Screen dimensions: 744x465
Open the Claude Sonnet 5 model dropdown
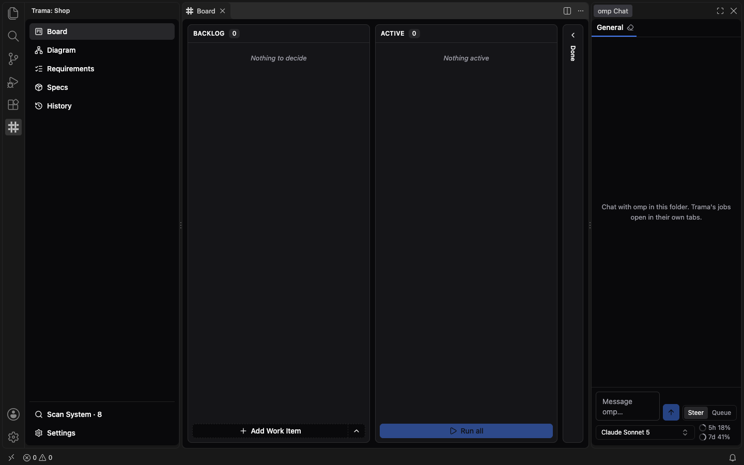coord(645,432)
